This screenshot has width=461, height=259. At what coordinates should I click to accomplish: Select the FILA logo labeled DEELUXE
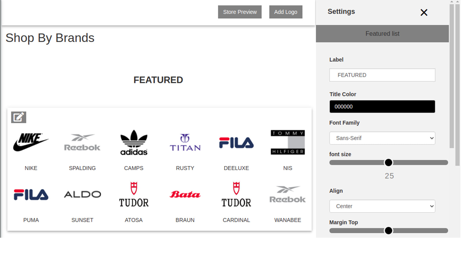pyautogui.click(x=236, y=142)
